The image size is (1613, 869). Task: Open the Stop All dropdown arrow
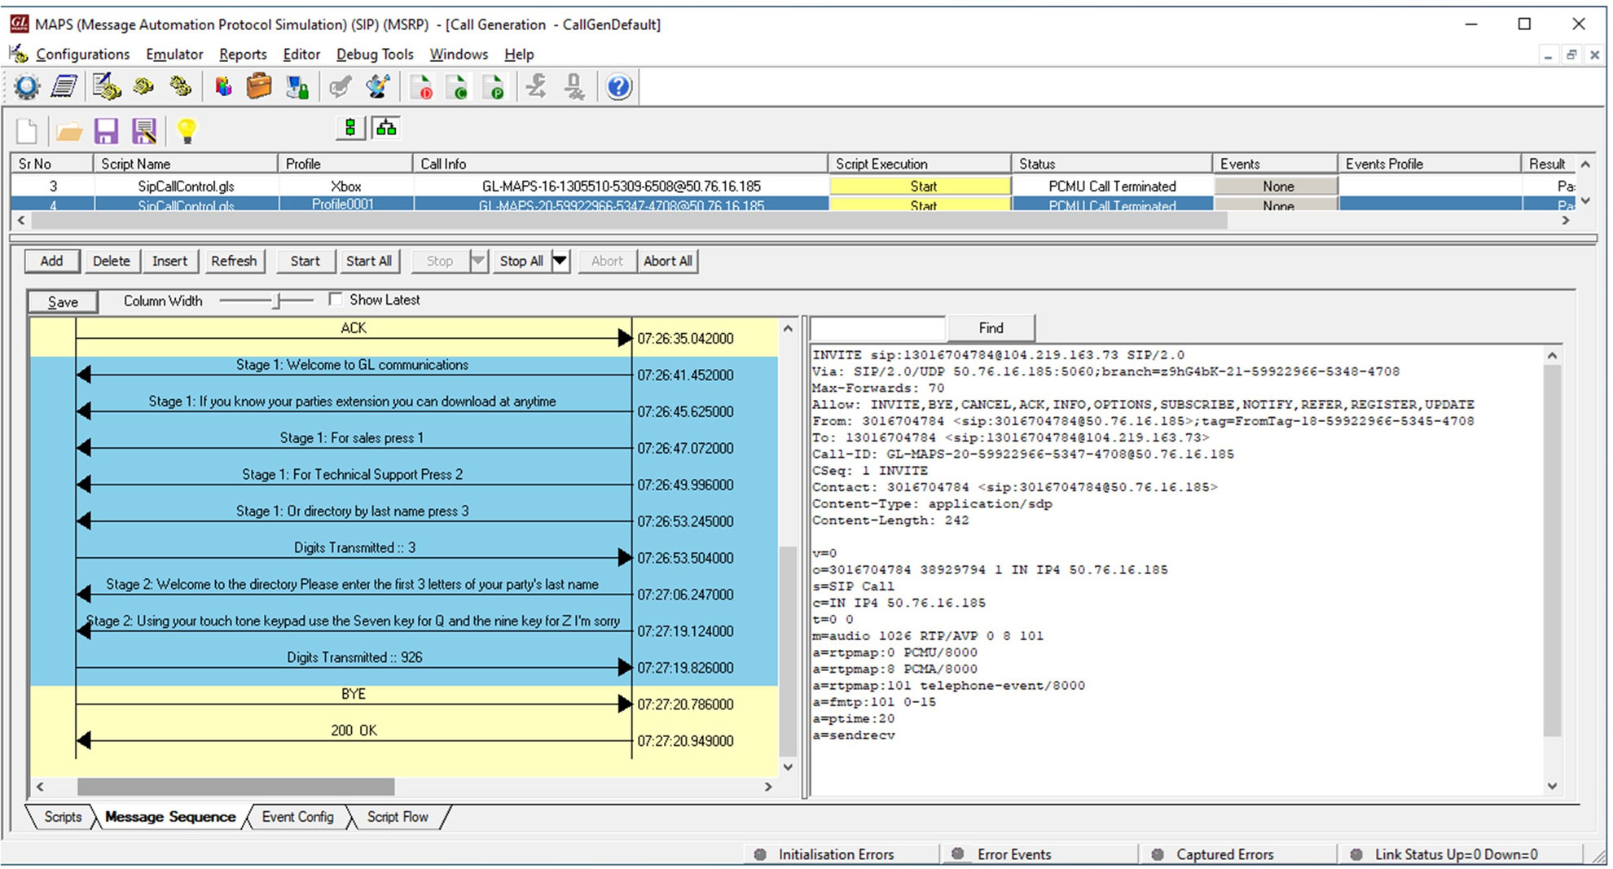click(560, 261)
